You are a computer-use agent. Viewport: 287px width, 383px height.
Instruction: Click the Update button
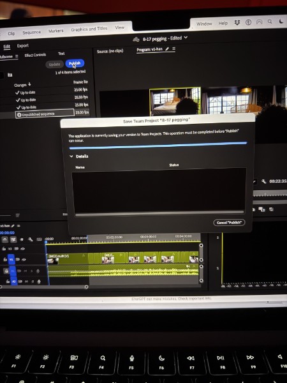tap(54, 64)
